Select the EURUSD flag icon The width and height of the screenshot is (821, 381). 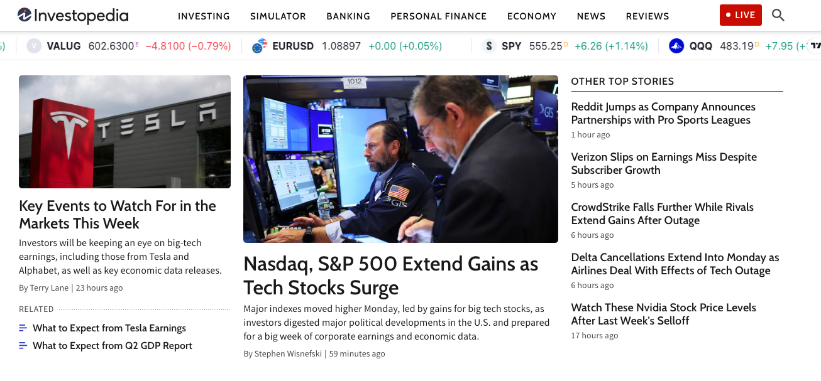tap(258, 46)
